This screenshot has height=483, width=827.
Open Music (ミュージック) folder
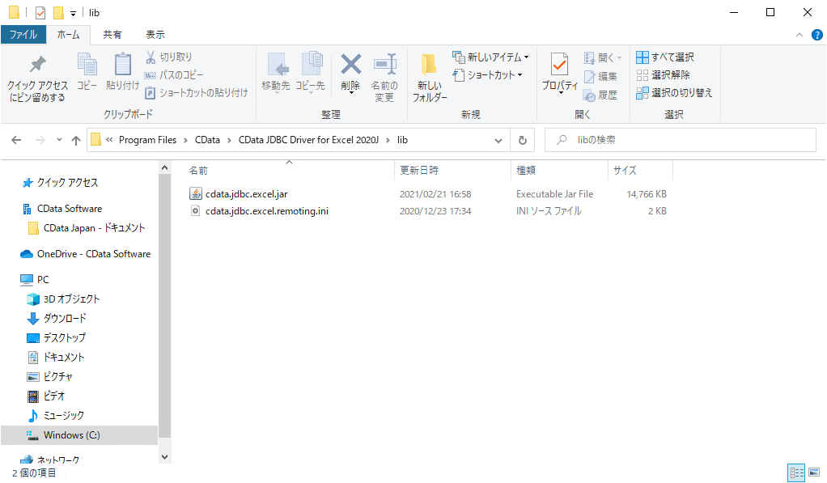point(63,416)
